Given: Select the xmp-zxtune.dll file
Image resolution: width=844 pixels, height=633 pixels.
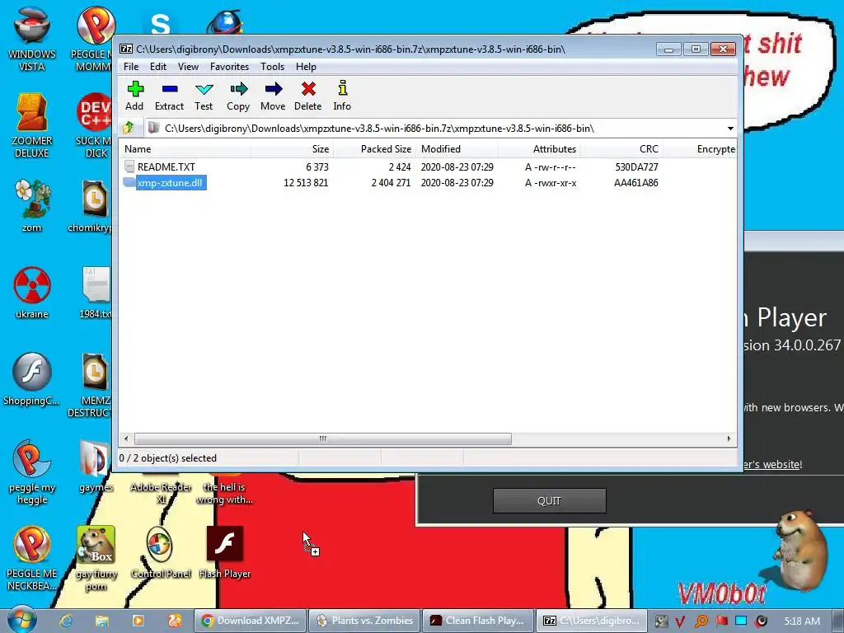Looking at the screenshot, I should tap(170, 183).
